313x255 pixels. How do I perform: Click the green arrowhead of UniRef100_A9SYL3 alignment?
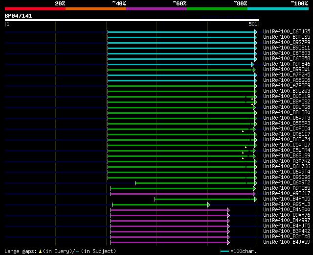(x=209, y=205)
